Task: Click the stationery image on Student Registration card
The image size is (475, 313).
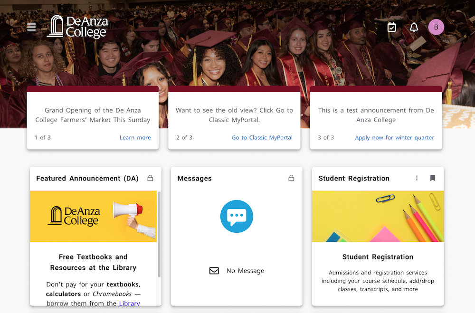Action: tap(378, 216)
